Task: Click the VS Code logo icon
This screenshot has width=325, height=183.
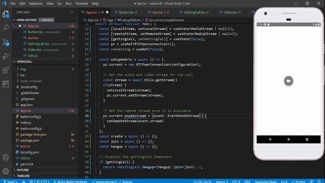Action: click(4, 4)
